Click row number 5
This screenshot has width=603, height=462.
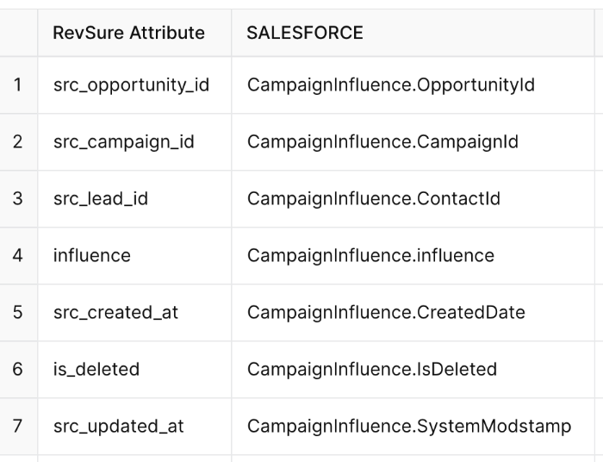18,312
